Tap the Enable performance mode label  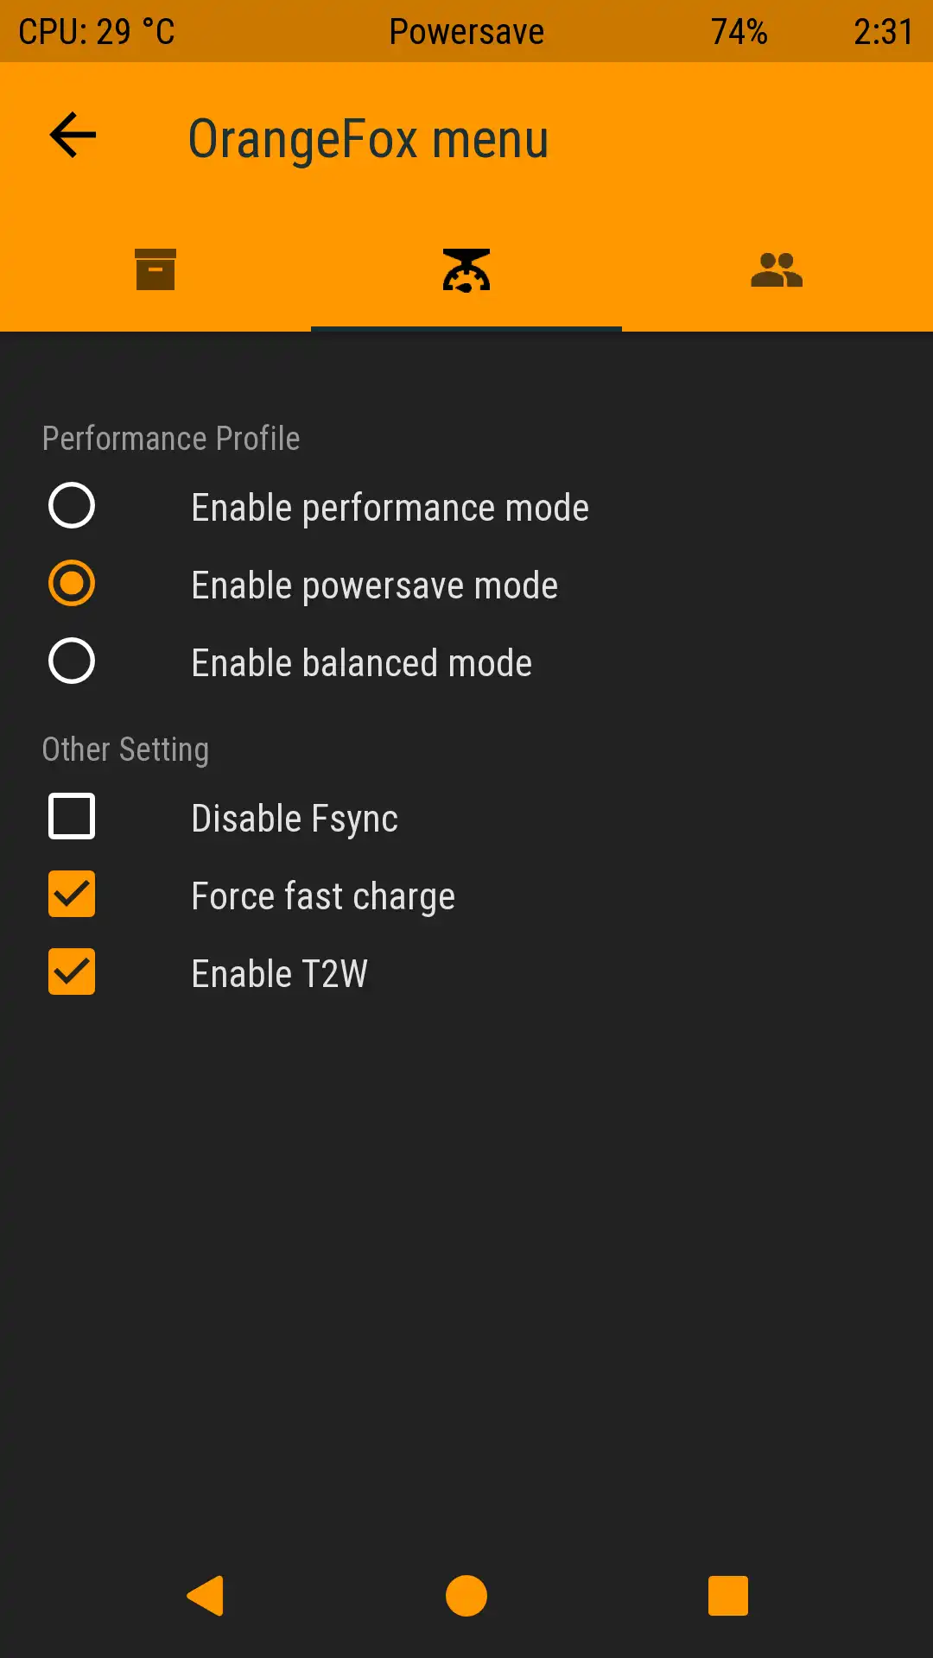pos(390,508)
